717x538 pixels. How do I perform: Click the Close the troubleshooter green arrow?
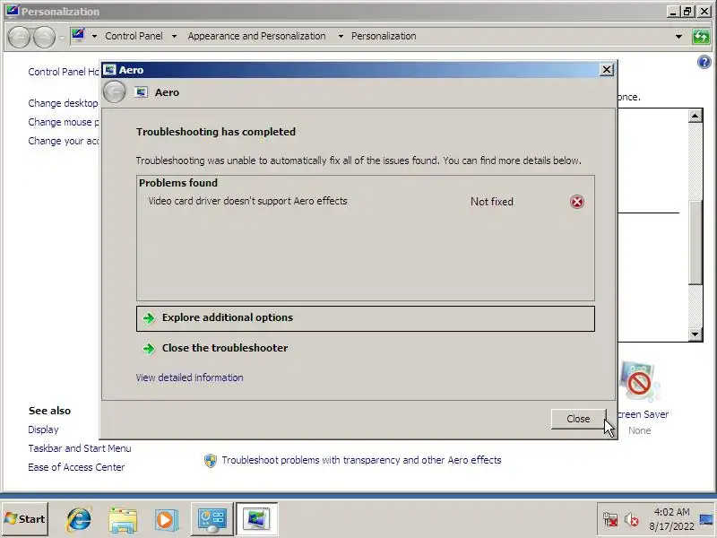149,349
